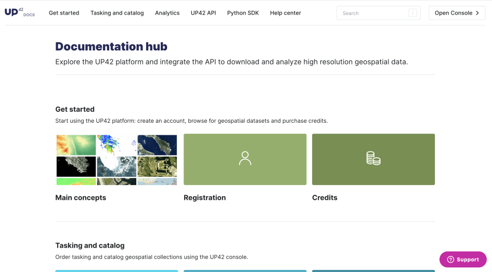492x272 pixels.
Task: Visit the Help center
Action: point(286,13)
